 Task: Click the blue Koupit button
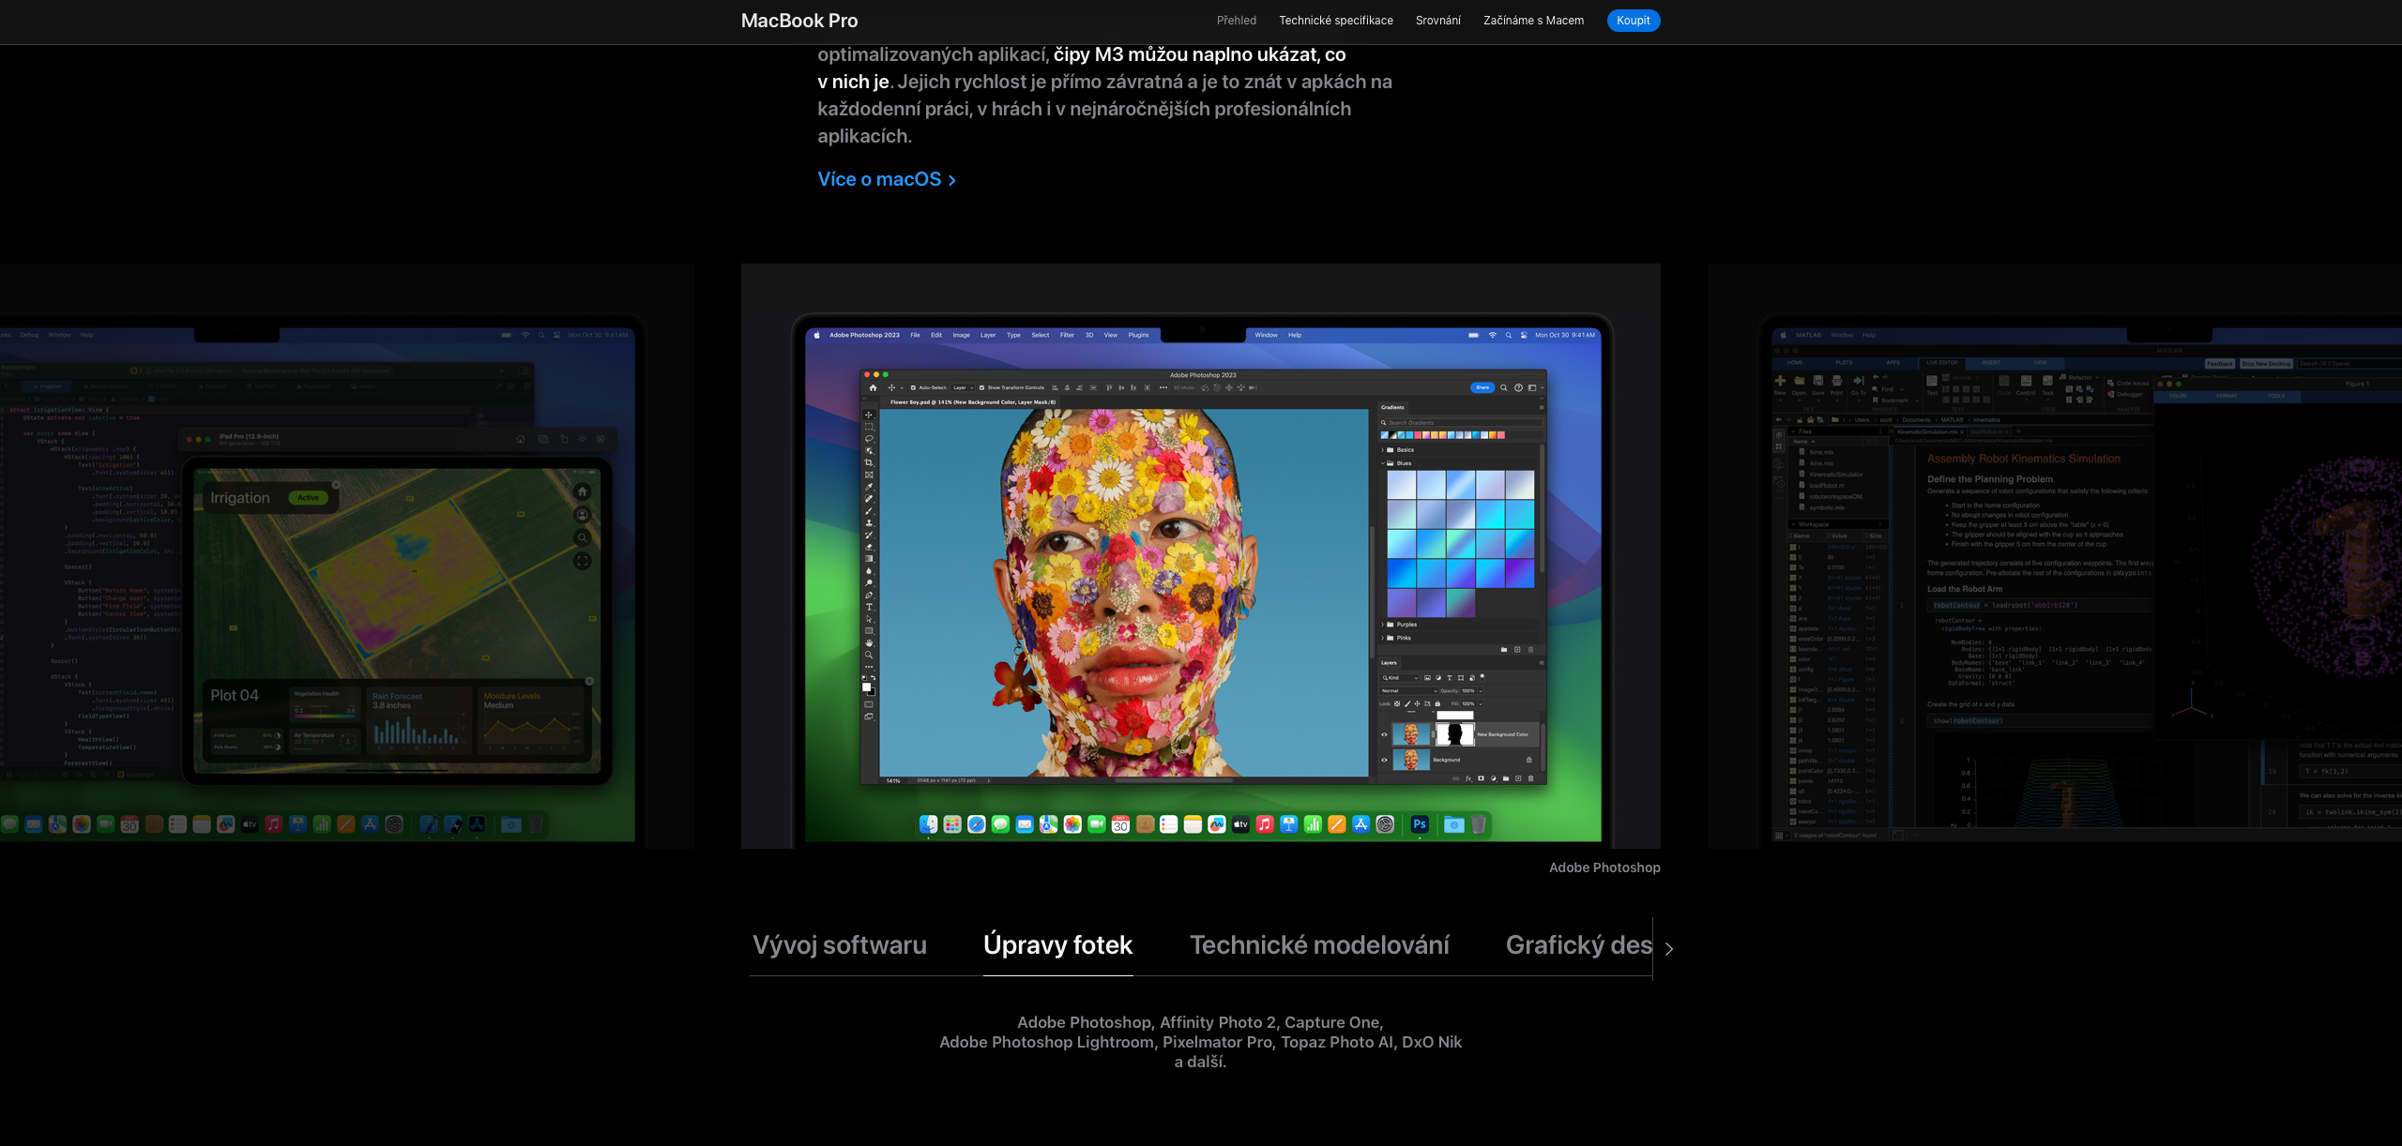point(1633,21)
